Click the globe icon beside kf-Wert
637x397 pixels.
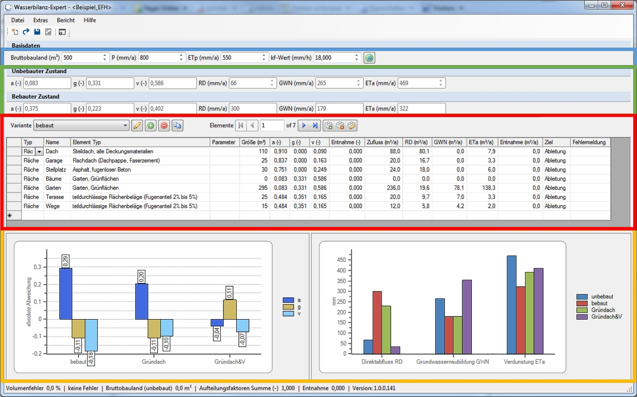[369, 58]
